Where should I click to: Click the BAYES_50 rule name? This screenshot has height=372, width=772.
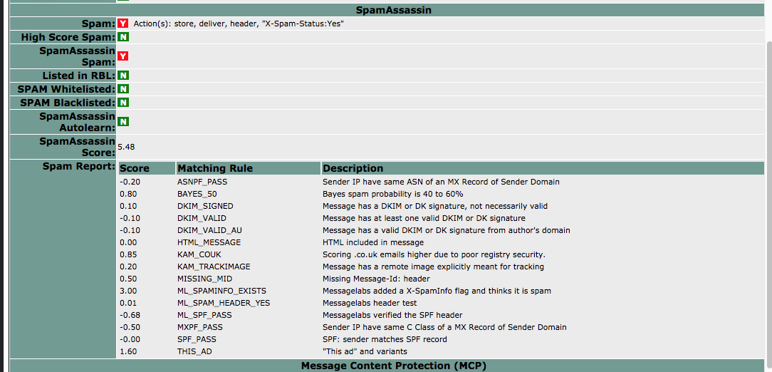(x=197, y=194)
